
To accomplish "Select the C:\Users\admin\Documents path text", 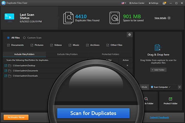I will click(25, 71).
